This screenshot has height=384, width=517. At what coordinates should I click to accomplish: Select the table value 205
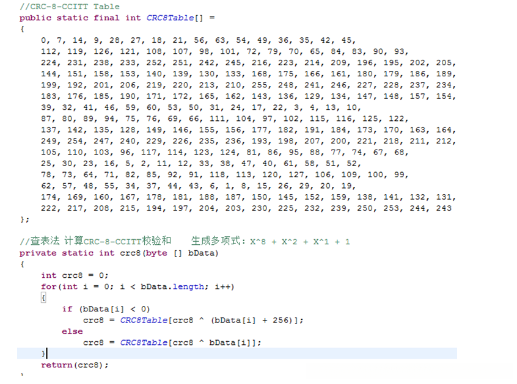(x=444, y=62)
